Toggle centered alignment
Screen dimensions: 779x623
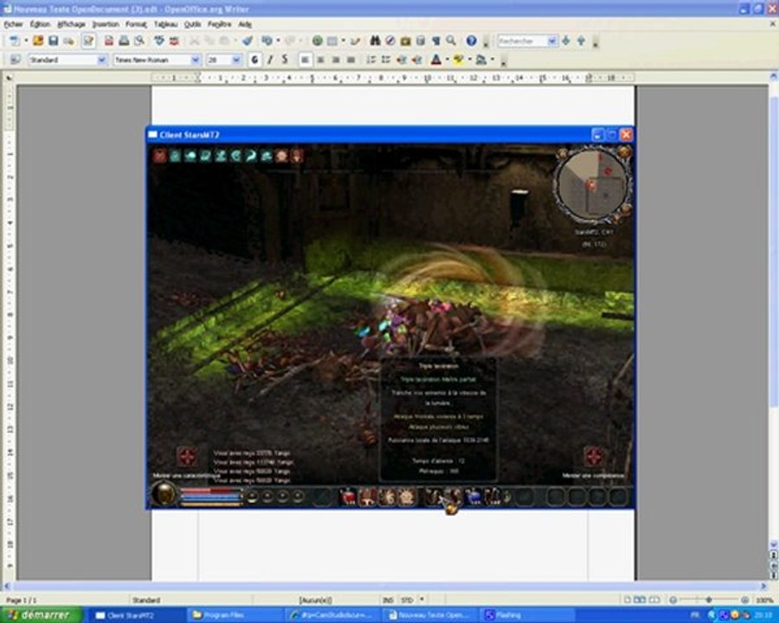[x=320, y=60]
